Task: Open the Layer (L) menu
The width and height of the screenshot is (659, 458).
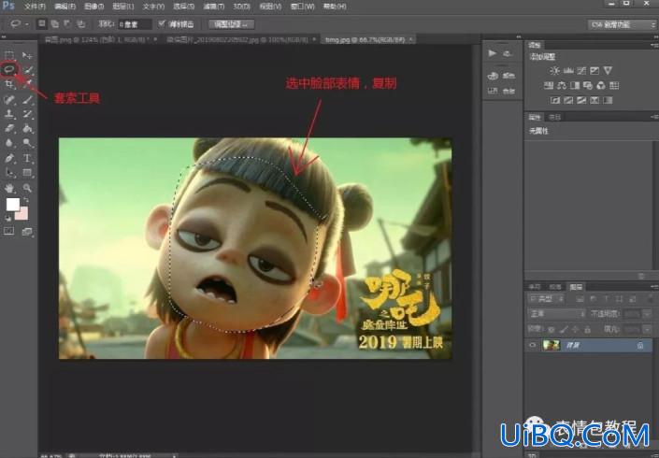Action: [x=123, y=7]
